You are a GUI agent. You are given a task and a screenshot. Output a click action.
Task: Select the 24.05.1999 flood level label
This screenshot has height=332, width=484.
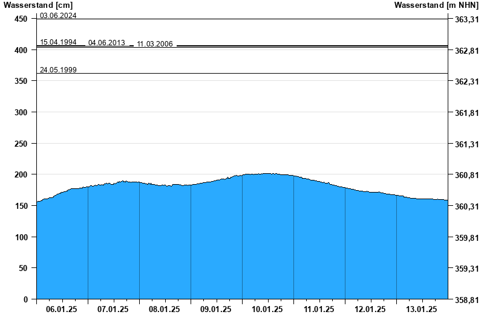click(x=58, y=70)
